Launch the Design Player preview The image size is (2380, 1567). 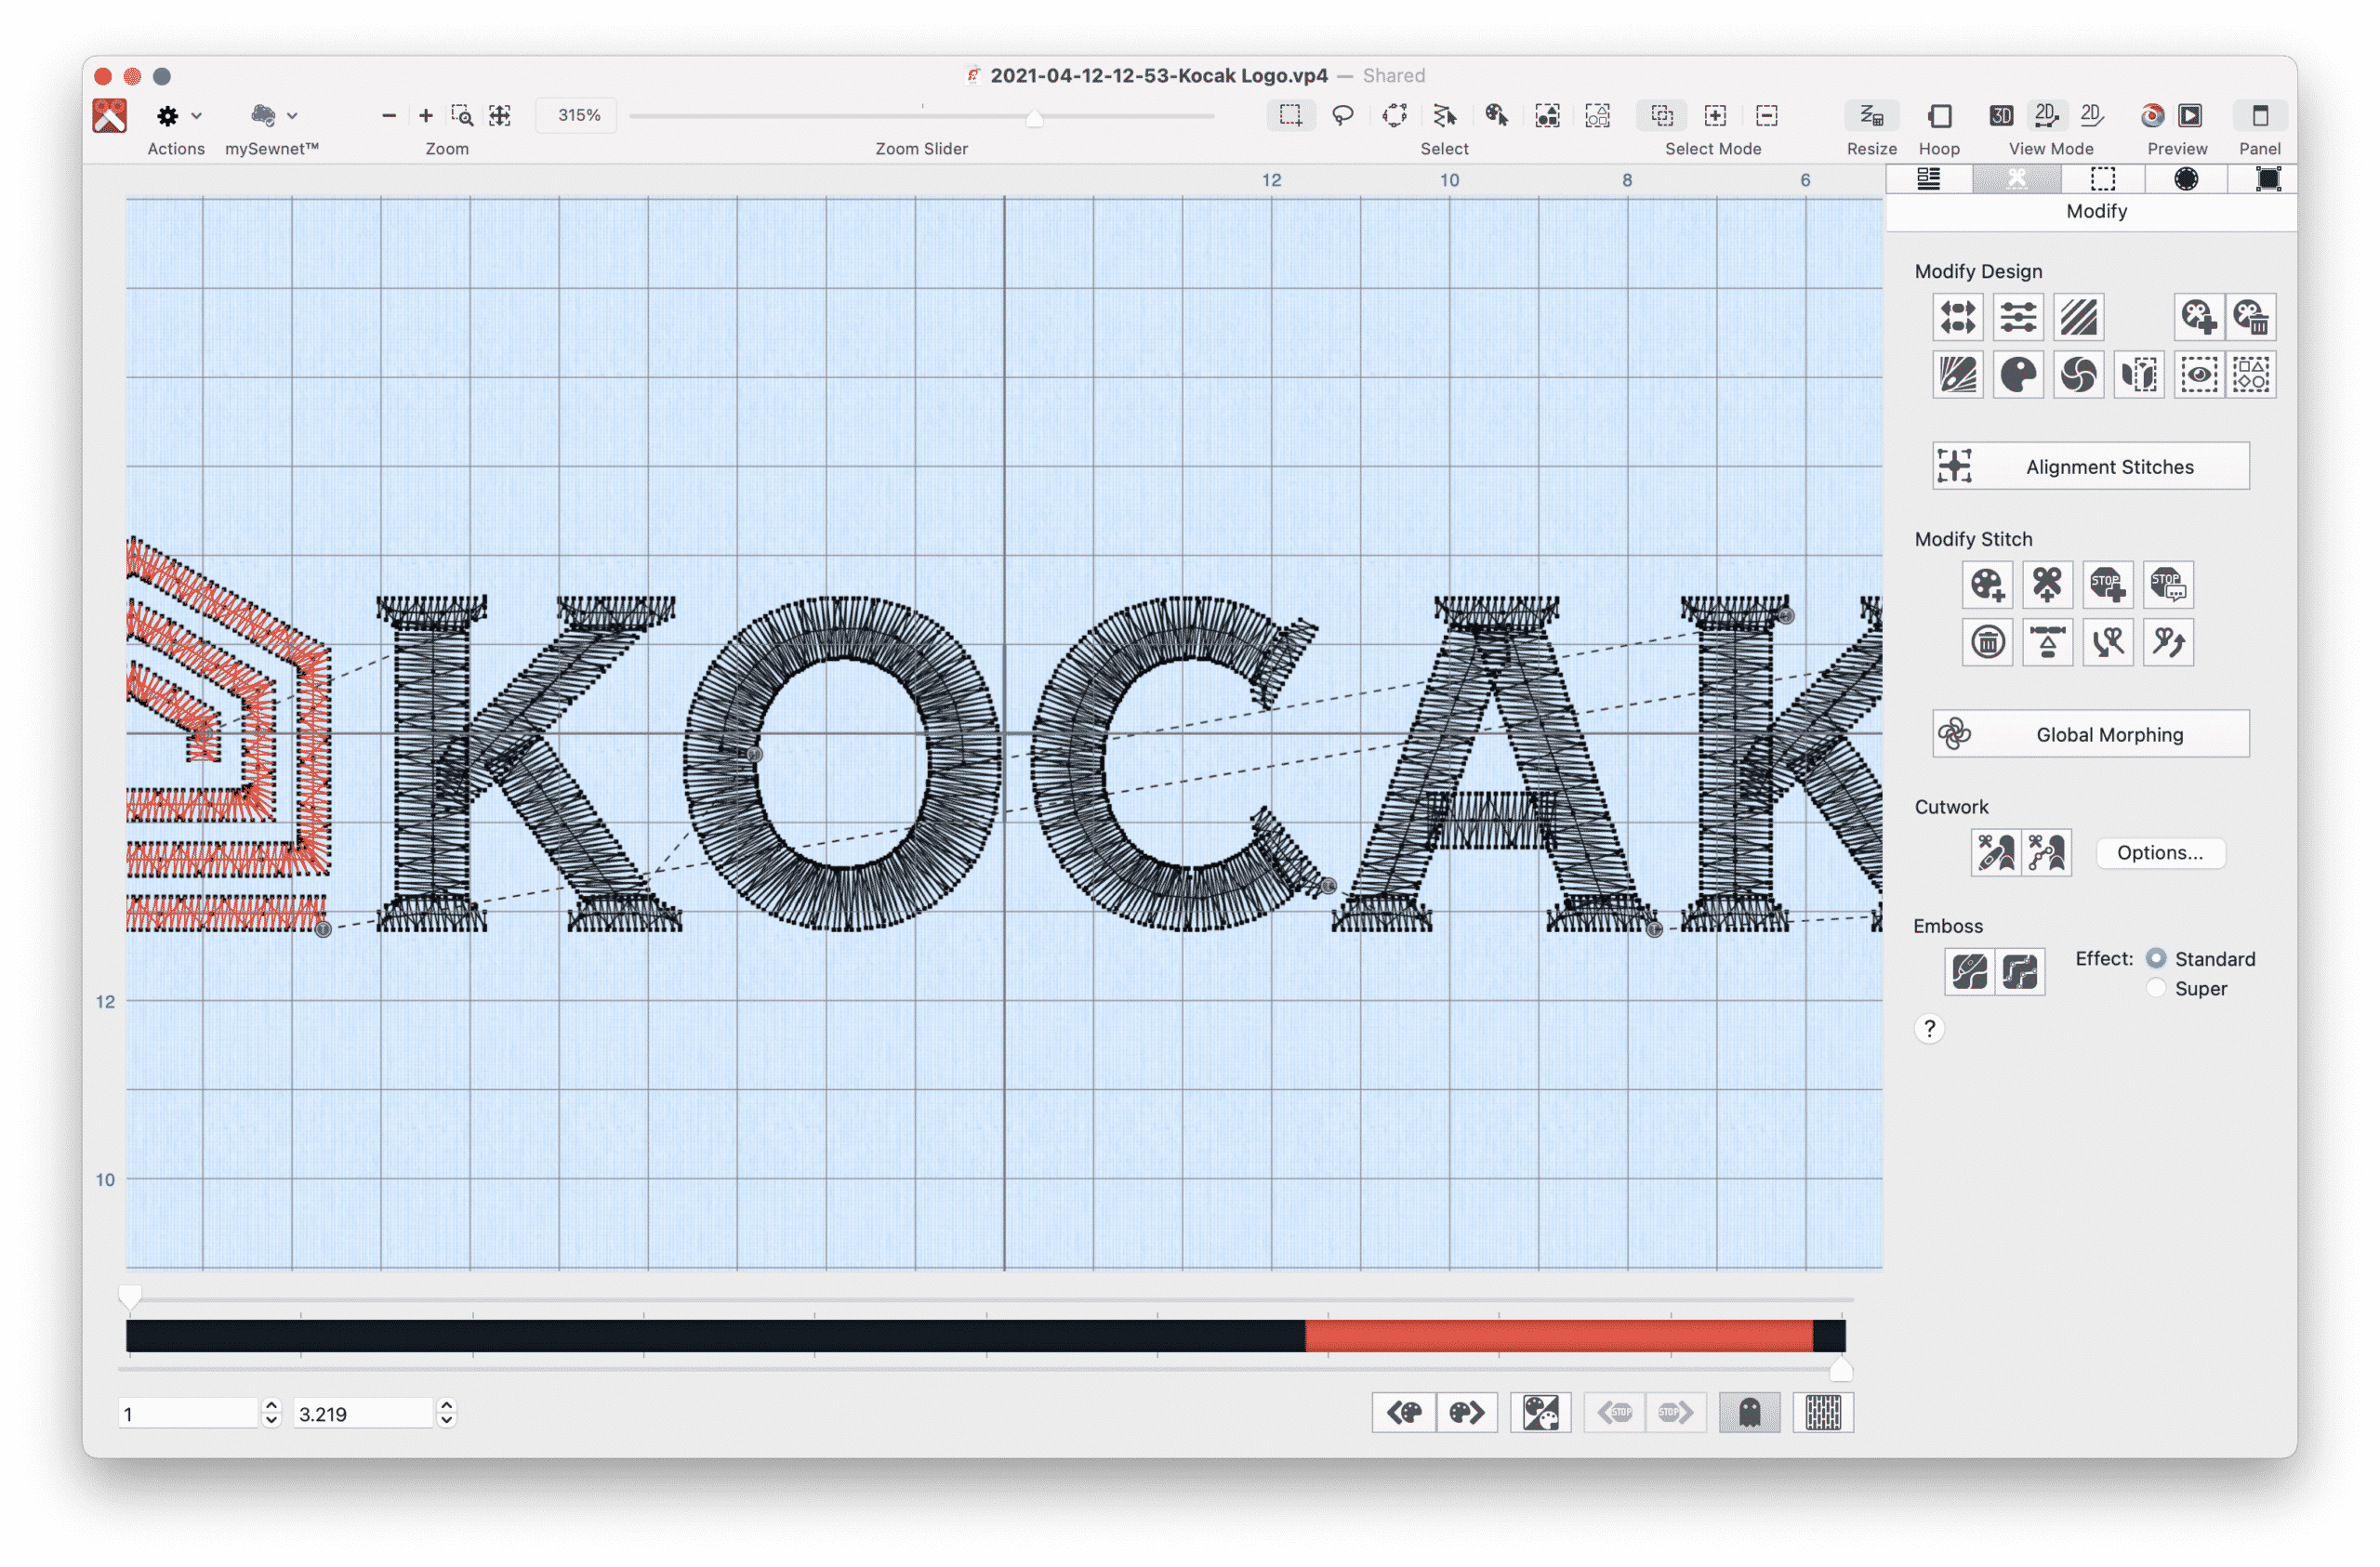point(2190,115)
